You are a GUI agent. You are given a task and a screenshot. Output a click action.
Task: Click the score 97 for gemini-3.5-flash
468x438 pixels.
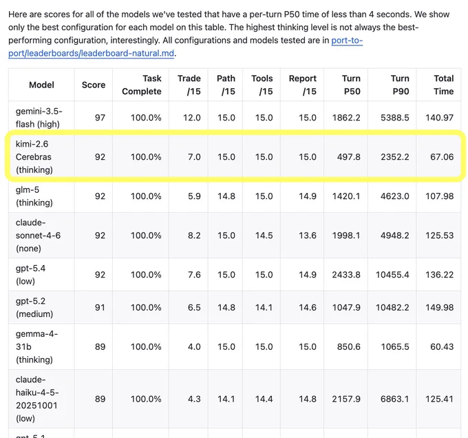[100, 118]
